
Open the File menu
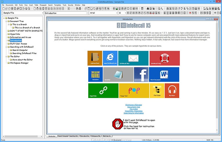3,5
